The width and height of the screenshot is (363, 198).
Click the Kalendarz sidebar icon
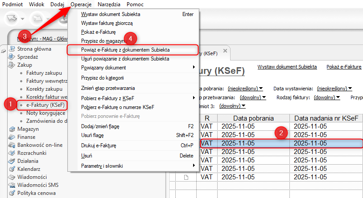tap(12, 169)
